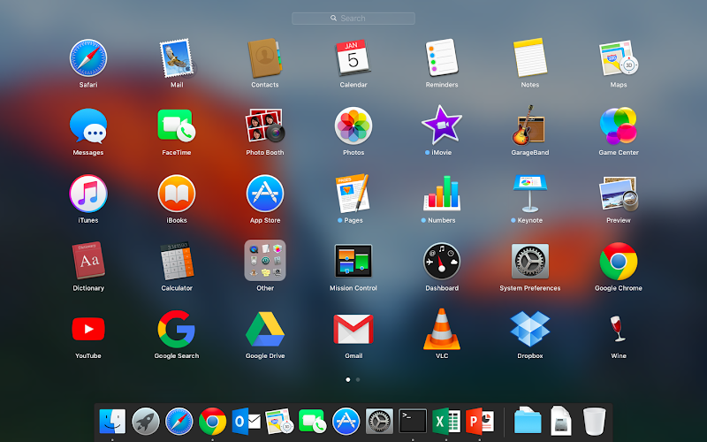Screen dimensions: 707x442
Task: Open App Store in Launchpad grid
Action: 264,194
